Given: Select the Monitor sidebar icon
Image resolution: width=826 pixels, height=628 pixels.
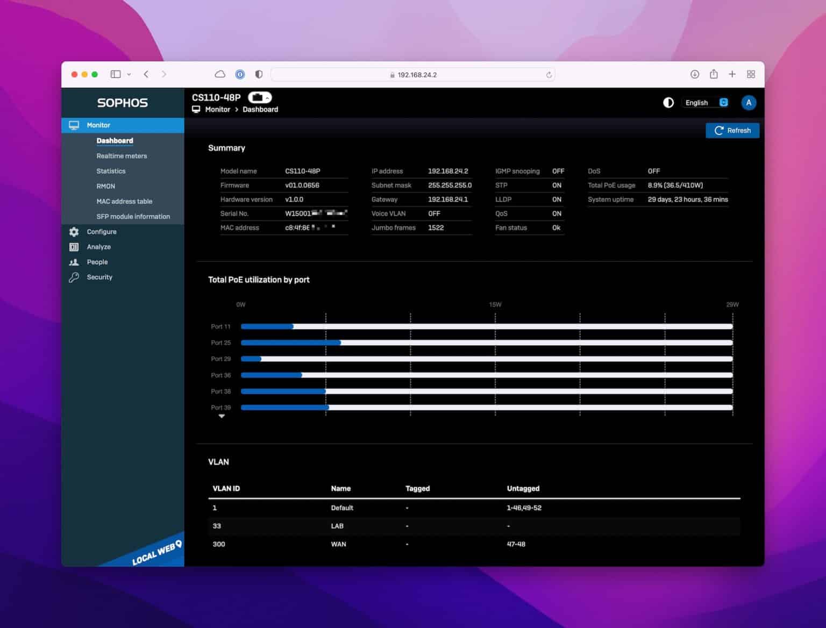Looking at the screenshot, I should coord(74,125).
